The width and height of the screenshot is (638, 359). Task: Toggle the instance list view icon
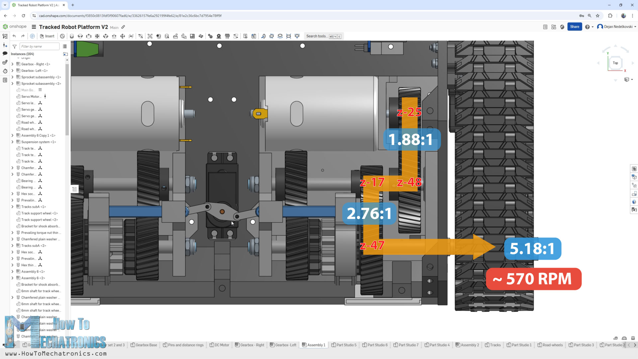(65, 47)
